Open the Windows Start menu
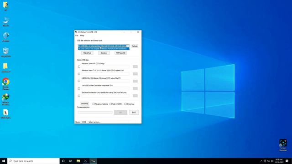292x164 pixels. tap(4, 161)
